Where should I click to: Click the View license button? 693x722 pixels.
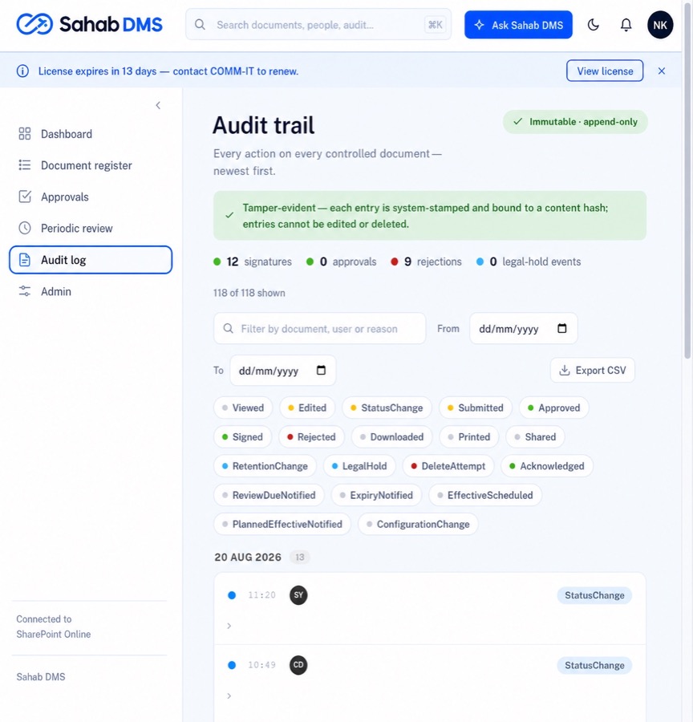pyautogui.click(x=605, y=71)
